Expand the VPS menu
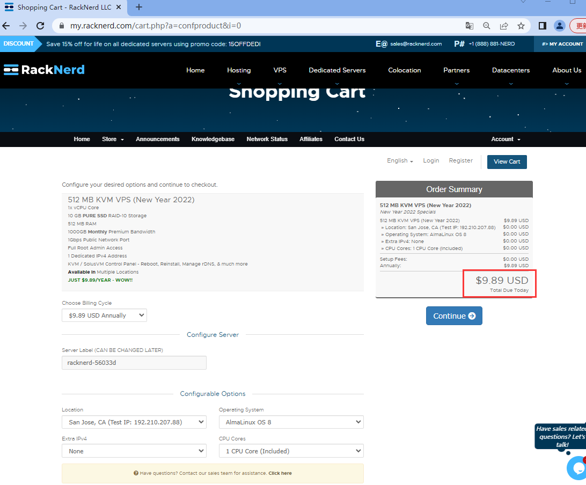This screenshot has height=485, width=586. [280, 70]
